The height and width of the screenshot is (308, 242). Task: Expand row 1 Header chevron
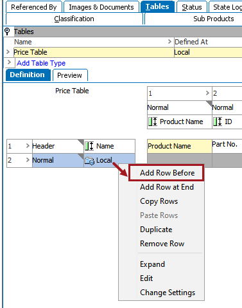(x=28, y=146)
